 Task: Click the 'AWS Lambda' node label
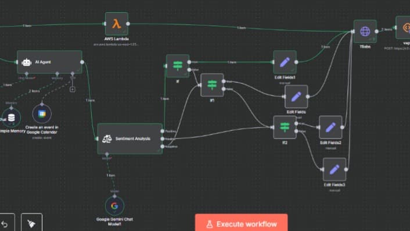[117, 39]
